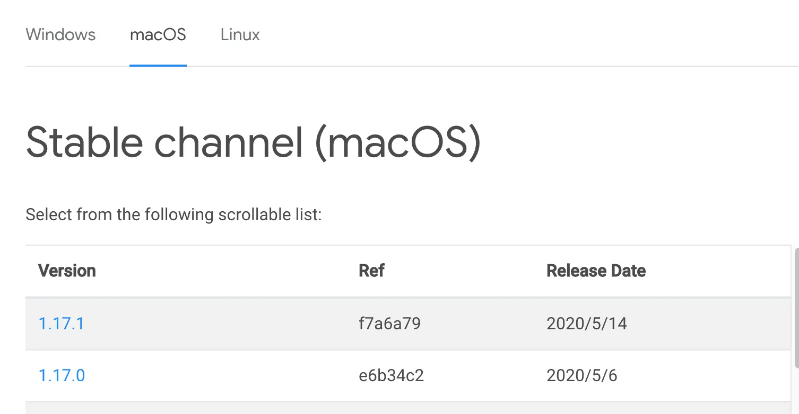Click the Stable channel (macOS) heading

[x=253, y=142]
